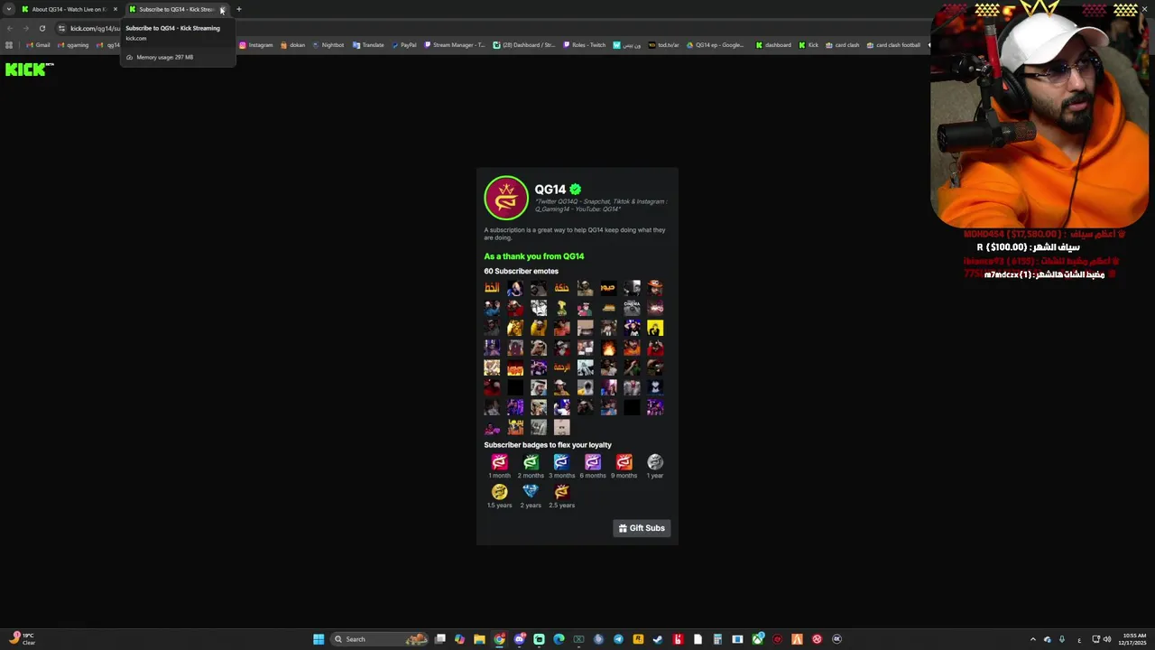Open the Nightbot bookmark
Viewport: 1155px width, 650px height.
coord(328,45)
